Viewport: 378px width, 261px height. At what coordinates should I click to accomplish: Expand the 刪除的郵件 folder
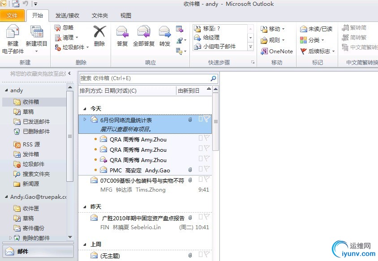(10, 238)
